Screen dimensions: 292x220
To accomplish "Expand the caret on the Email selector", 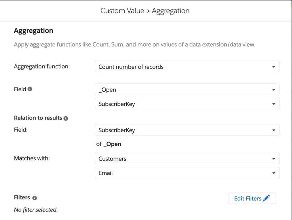I will (x=274, y=173).
